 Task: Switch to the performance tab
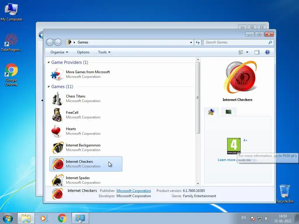(x=228, y=112)
